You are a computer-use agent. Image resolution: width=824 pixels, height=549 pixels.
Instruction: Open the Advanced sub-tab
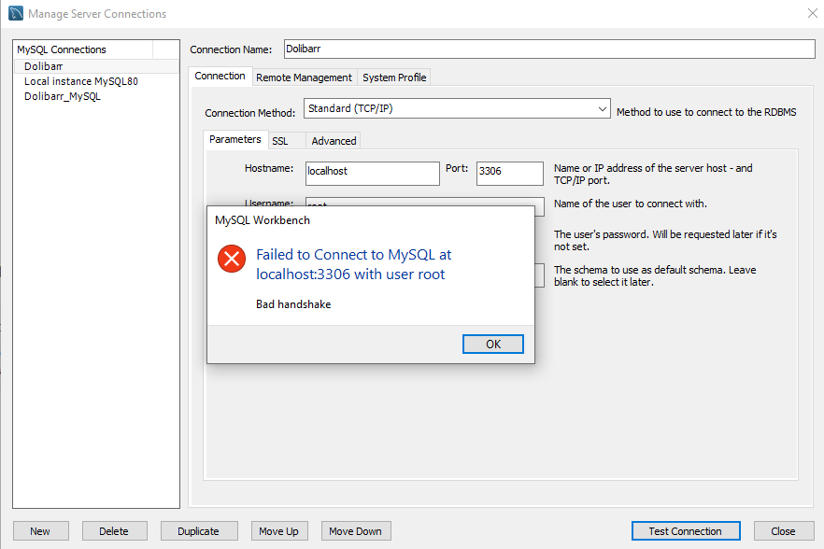click(334, 141)
